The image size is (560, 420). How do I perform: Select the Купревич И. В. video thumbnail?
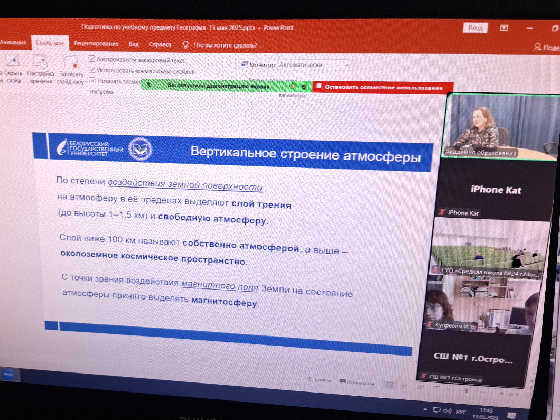481,306
